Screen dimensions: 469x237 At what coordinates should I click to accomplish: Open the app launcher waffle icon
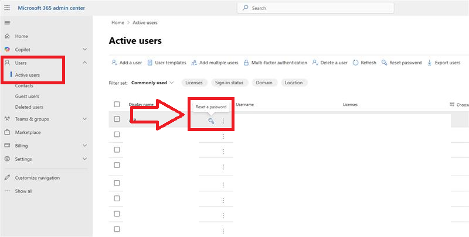tap(7, 8)
